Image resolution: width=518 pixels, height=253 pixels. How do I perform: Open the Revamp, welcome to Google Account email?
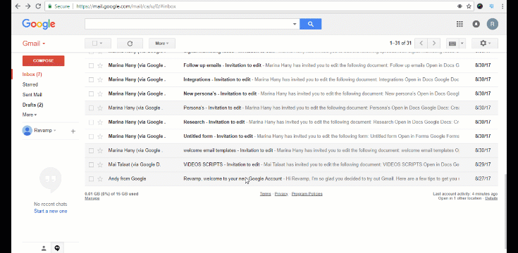pos(291,179)
